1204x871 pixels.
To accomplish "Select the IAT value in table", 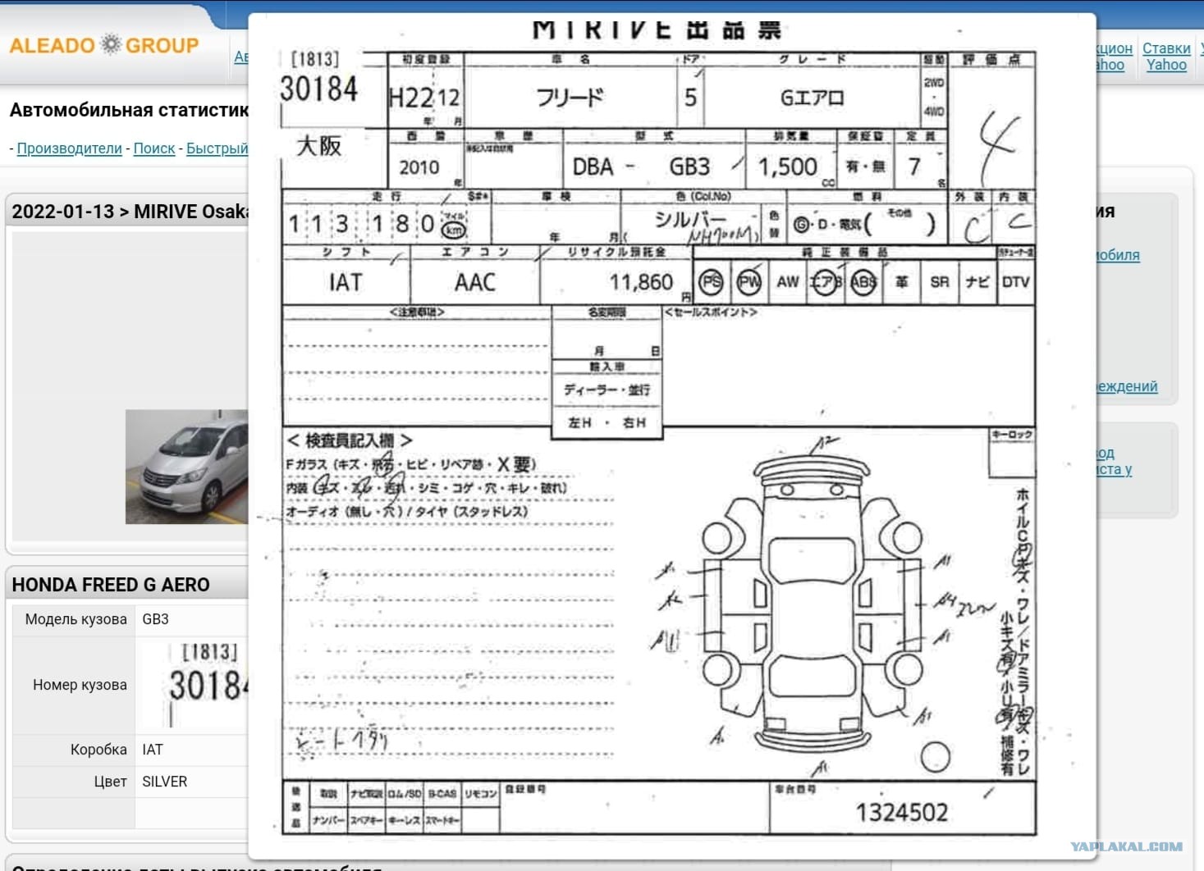I will [x=153, y=750].
